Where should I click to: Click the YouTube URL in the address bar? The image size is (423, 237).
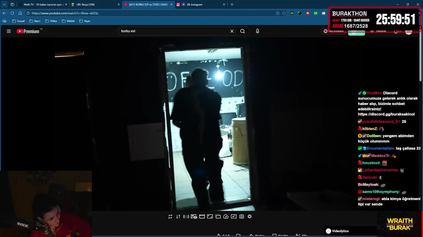pos(65,13)
